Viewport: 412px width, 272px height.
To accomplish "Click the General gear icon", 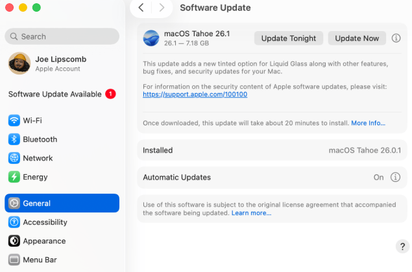I will point(14,203).
